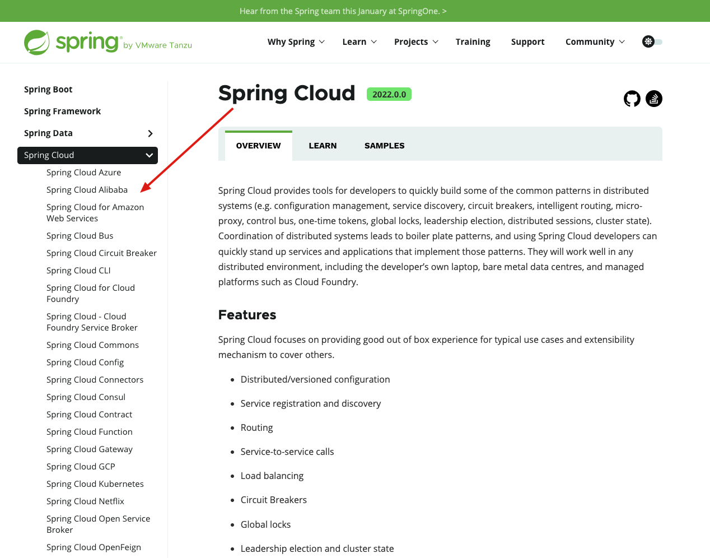Open the SpringOne announcement banner link
The width and height of the screenshot is (710, 558).
[343, 11]
